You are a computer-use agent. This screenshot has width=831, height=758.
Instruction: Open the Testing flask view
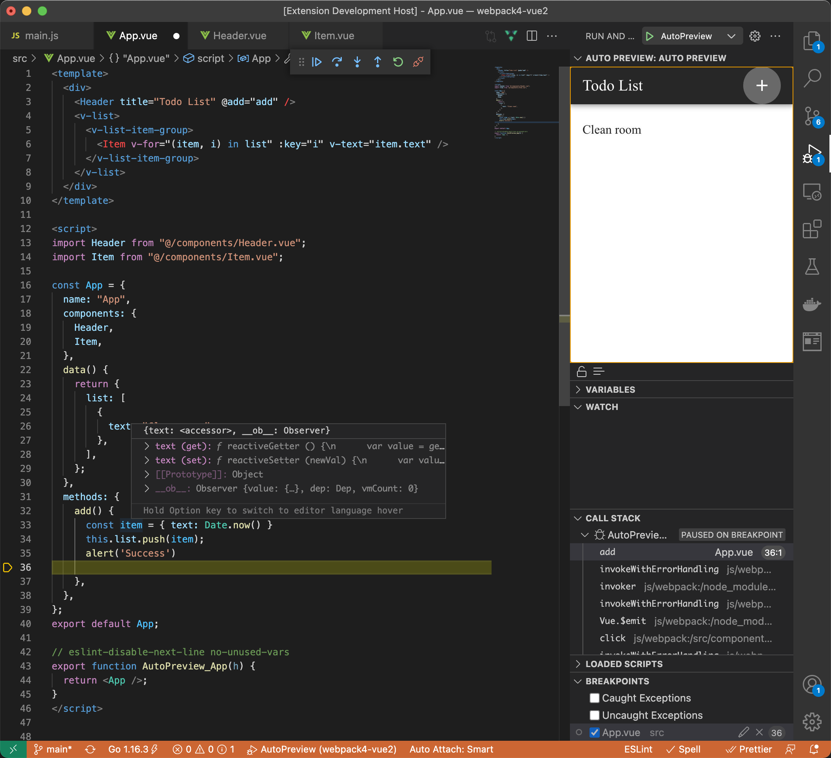(812, 267)
